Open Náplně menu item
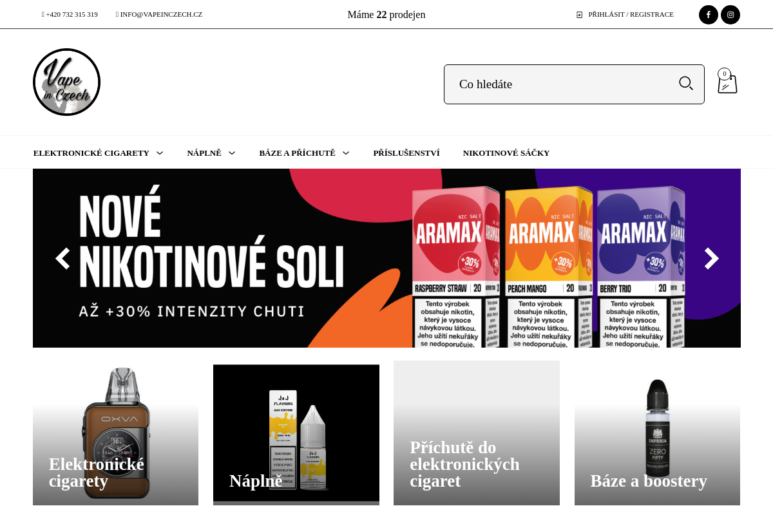Screen dimensions: 773x515 tap(204, 153)
